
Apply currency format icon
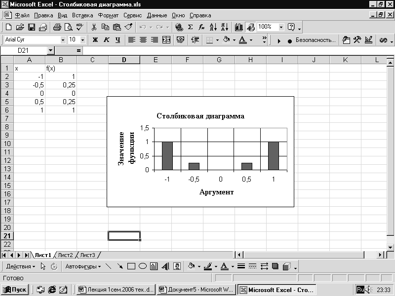pos(180,40)
